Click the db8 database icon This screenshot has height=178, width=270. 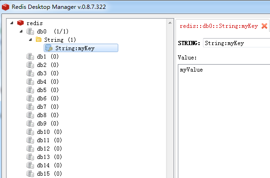30,115
